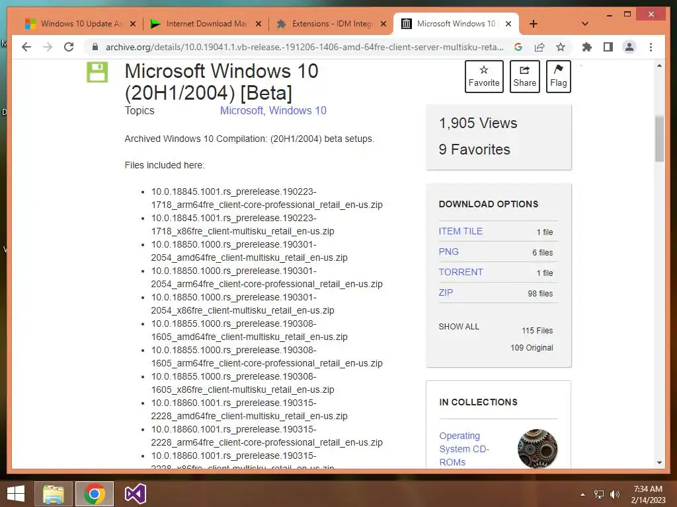Screen dimensions: 677x507
Task: Expand the tab search chevron
Action: pyautogui.click(x=585, y=24)
